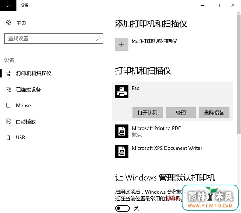Image resolution: width=241 pixels, height=213 pixels.
Task: Open 打印机和扫描仪 sidebar entry
Action: click(34, 74)
